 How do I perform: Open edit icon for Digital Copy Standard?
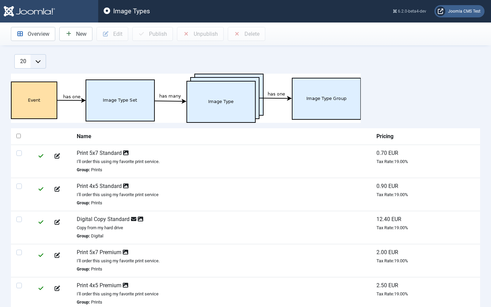coord(57,222)
